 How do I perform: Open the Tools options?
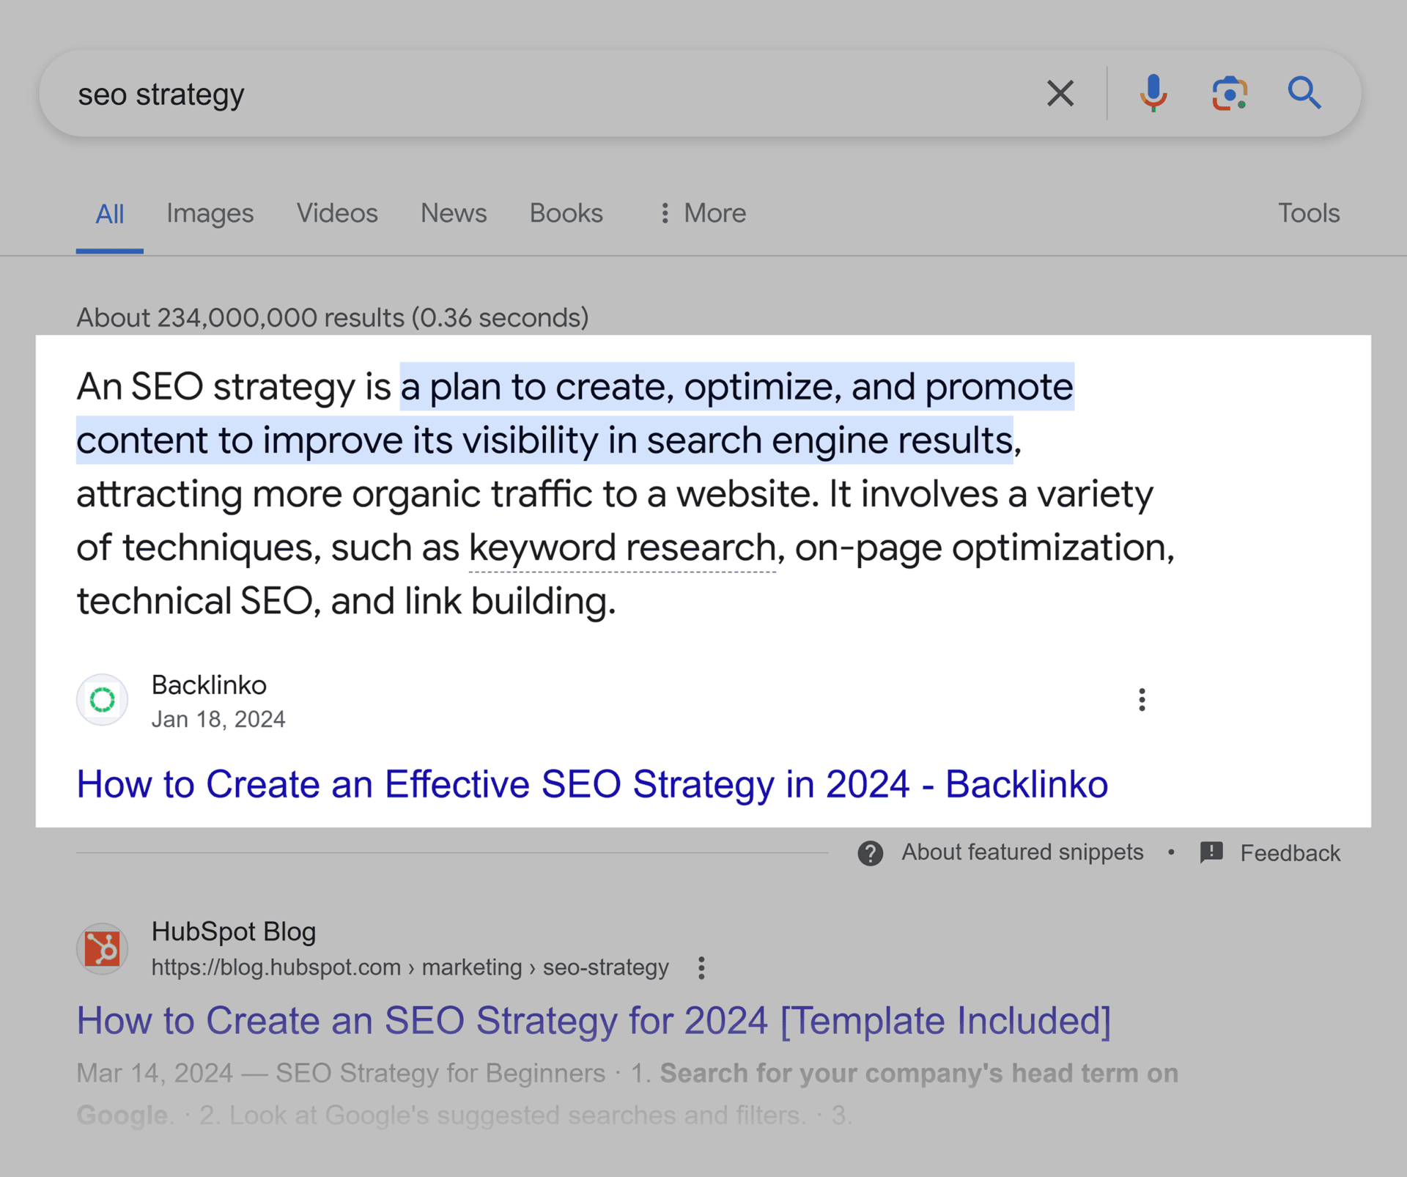[x=1309, y=213]
